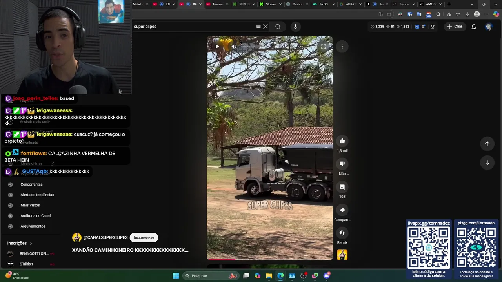Seek on the Shorts red progress bar
The width and height of the screenshot is (502, 282).
pos(269,259)
